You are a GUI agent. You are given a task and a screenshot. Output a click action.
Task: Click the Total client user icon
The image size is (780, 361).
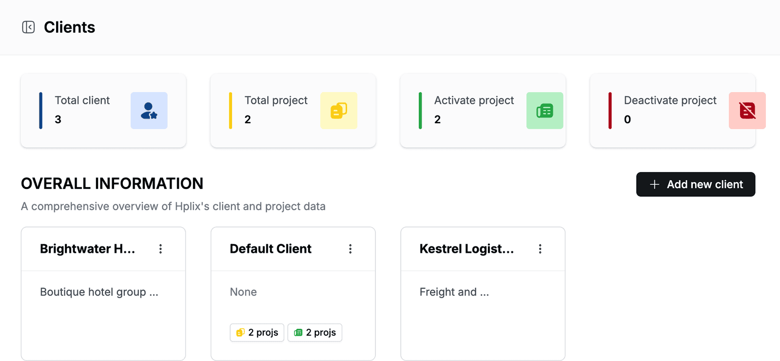coord(149,111)
